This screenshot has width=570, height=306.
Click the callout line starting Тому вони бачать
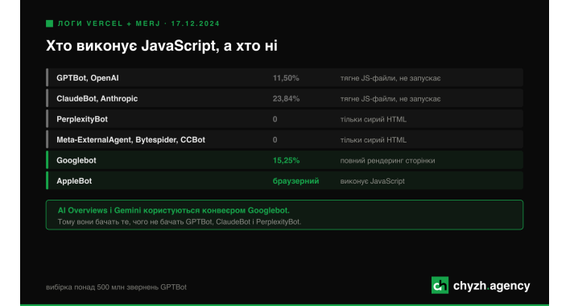point(180,221)
